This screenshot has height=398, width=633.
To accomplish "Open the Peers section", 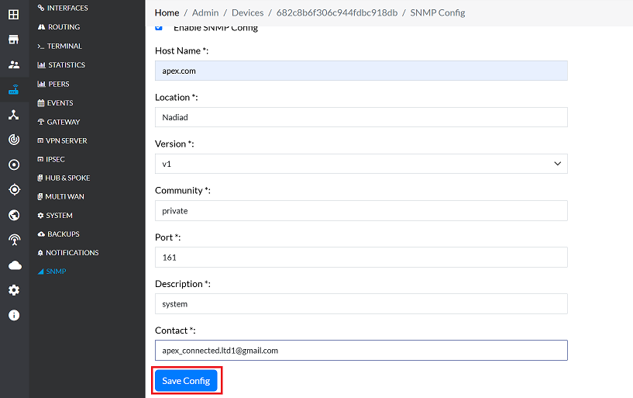I will (53, 84).
